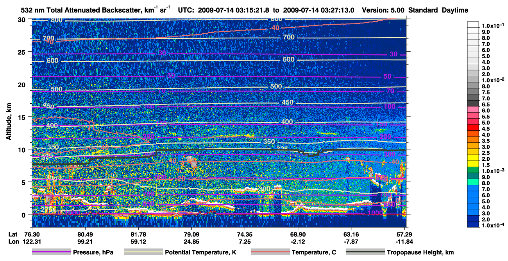Click the magenta Pressure legend line sample

pos(51,252)
